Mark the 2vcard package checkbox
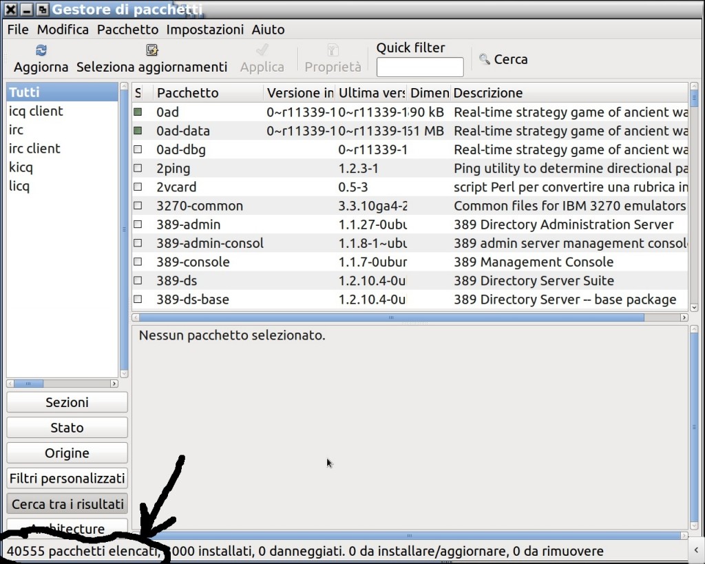Viewport: 705px width, 564px height. (138, 187)
